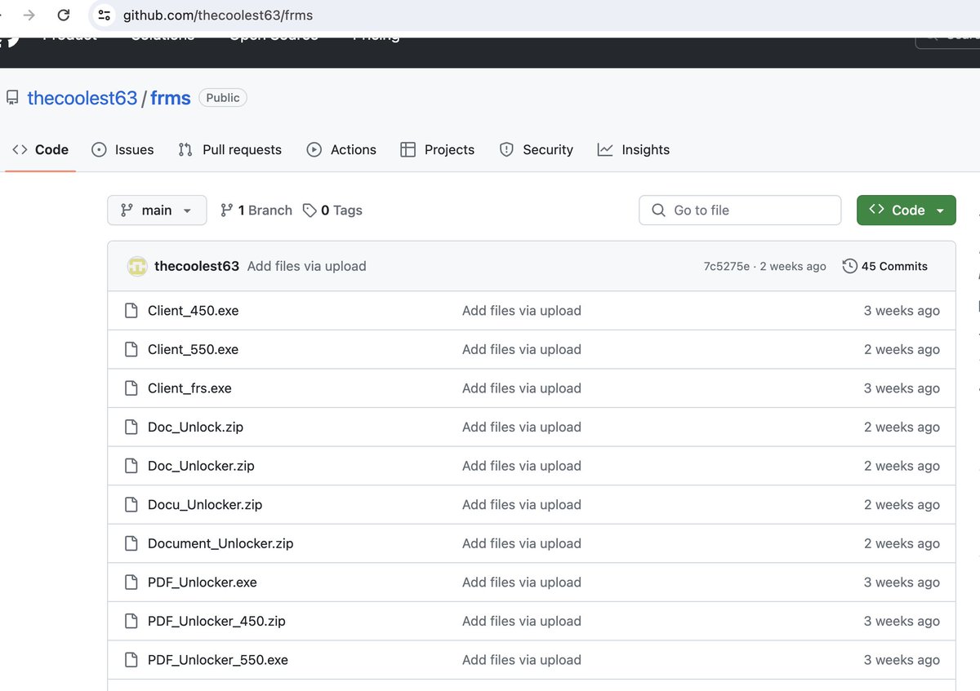Click the file icon beside Doc_Unlocker.zip

pos(131,466)
